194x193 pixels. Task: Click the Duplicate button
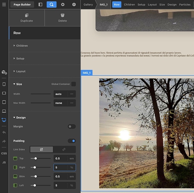point(27,18)
